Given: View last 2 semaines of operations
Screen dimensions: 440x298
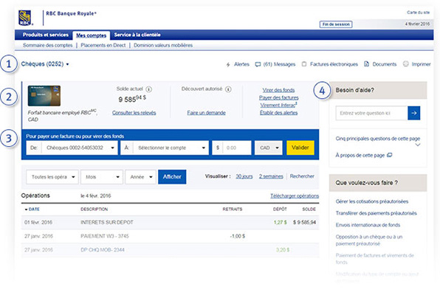Looking at the screenshot, I should [271, 176].
